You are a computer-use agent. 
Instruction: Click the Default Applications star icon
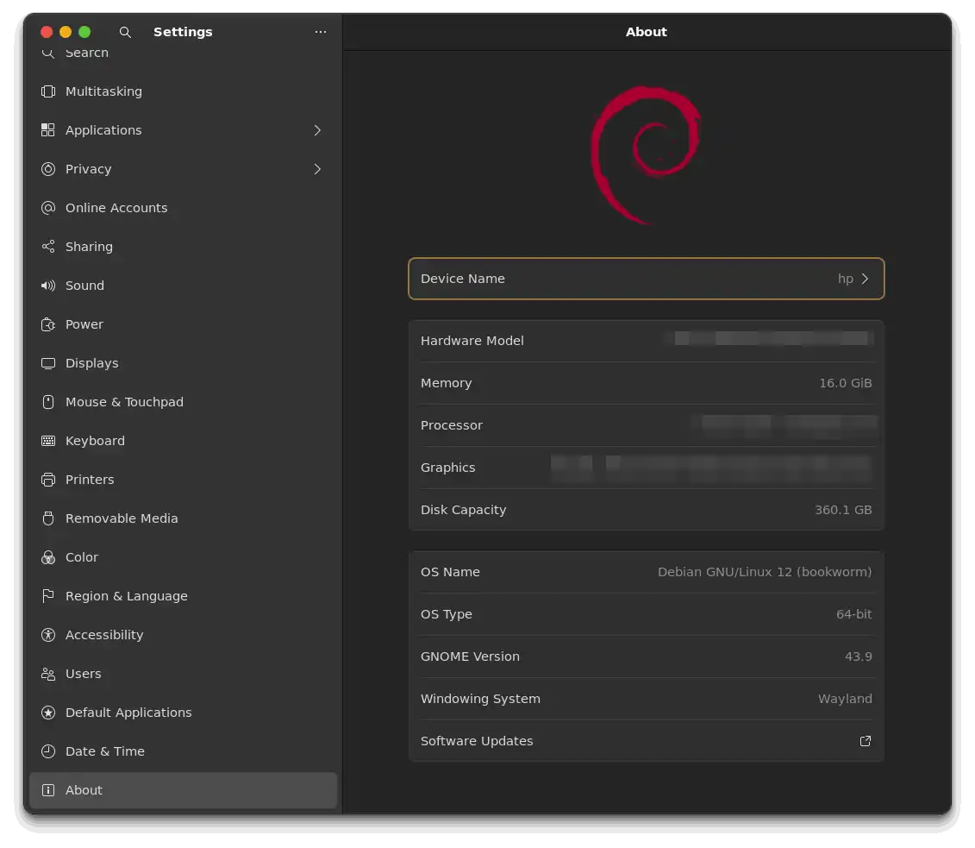(x=48, y=713)
